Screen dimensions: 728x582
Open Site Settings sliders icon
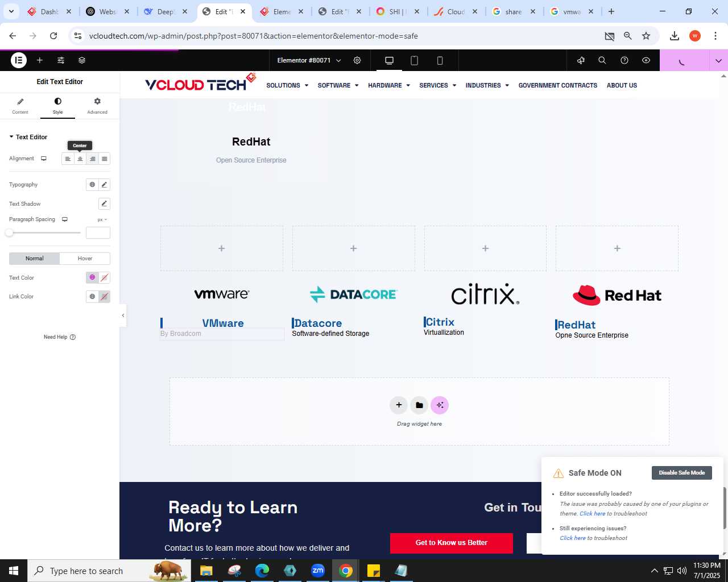pyautogui.click(x=61, y=60)
